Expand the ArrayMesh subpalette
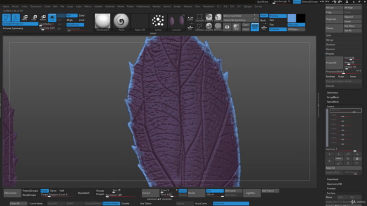 333,97
